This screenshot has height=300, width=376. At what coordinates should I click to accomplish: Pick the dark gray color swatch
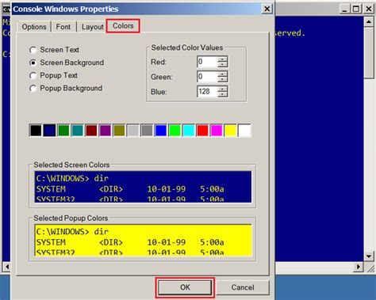click(147, 131)
